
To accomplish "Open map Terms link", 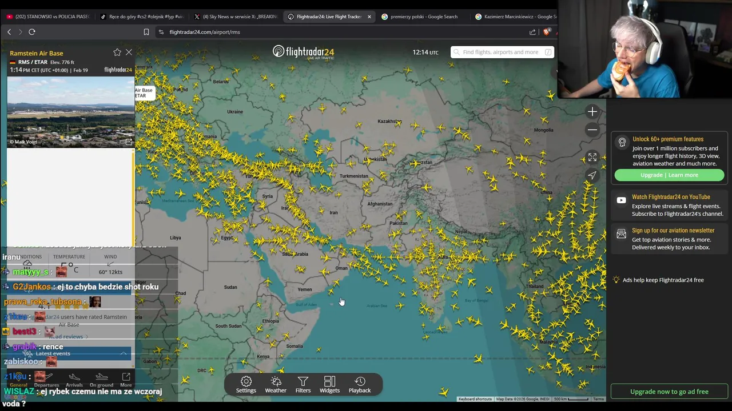I will [x=598, y=399].
